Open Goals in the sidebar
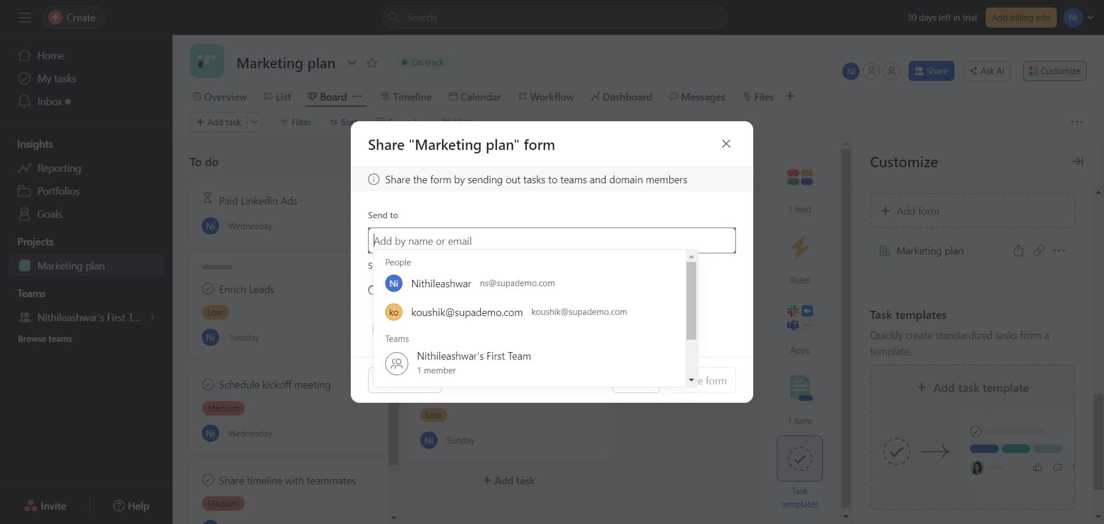The width and height of the screenshot is (1104, 524). (49, 214)
